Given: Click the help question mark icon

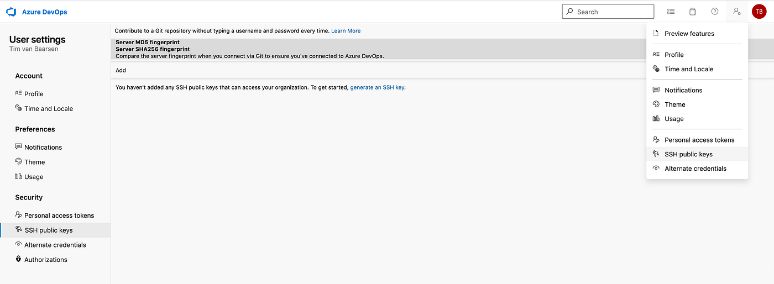Looking at the screenshot, I should [x=715, y=12].
